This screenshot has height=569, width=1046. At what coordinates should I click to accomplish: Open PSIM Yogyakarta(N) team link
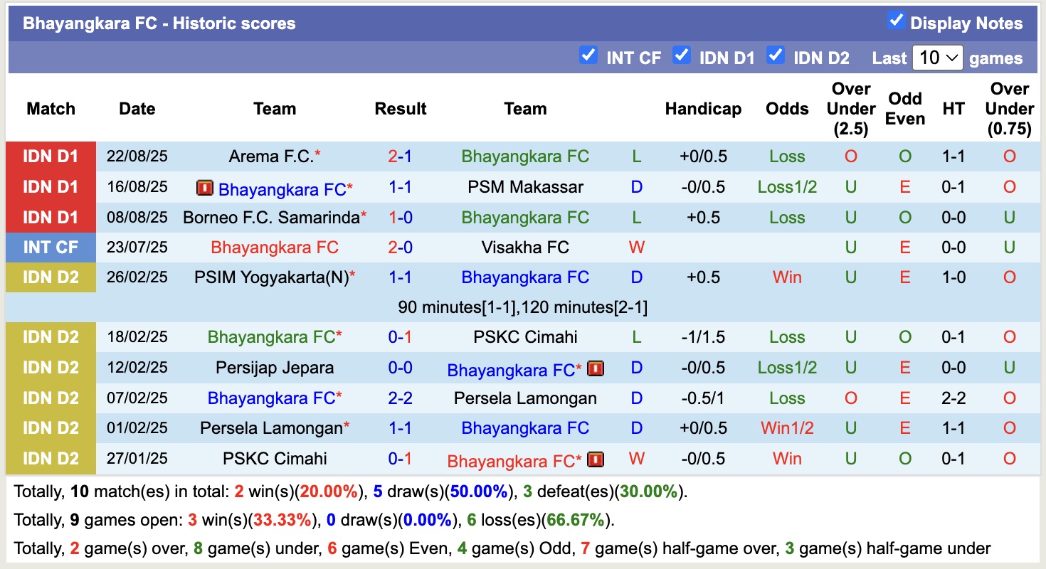(x=271, y=277)
